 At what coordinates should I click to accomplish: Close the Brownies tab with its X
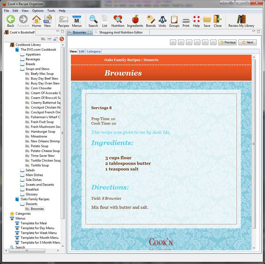[x=89, y=32]
